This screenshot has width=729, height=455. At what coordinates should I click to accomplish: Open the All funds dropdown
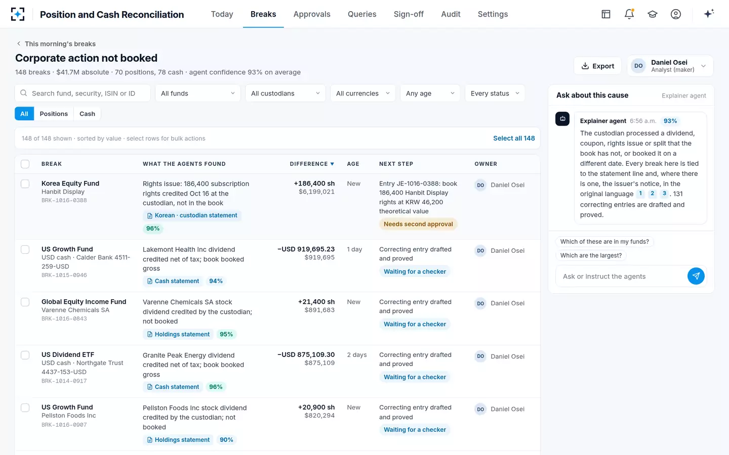198,93
